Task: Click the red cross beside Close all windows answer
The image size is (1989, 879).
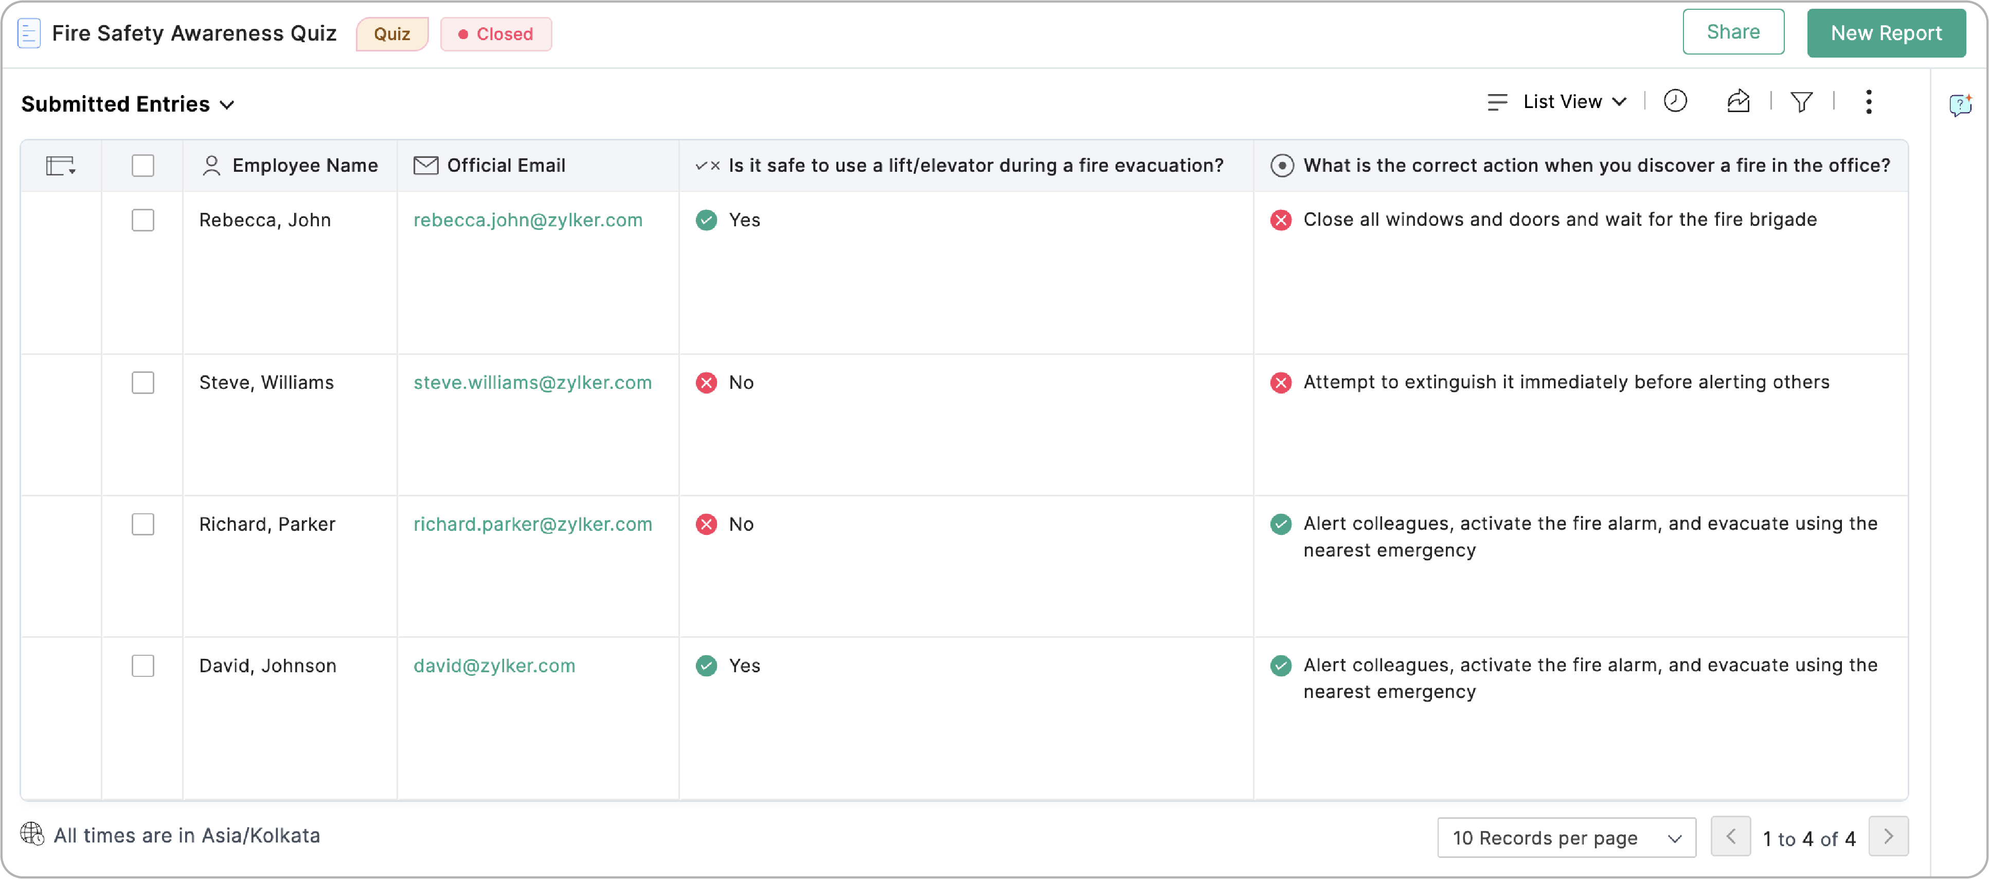Action: 1280,220
